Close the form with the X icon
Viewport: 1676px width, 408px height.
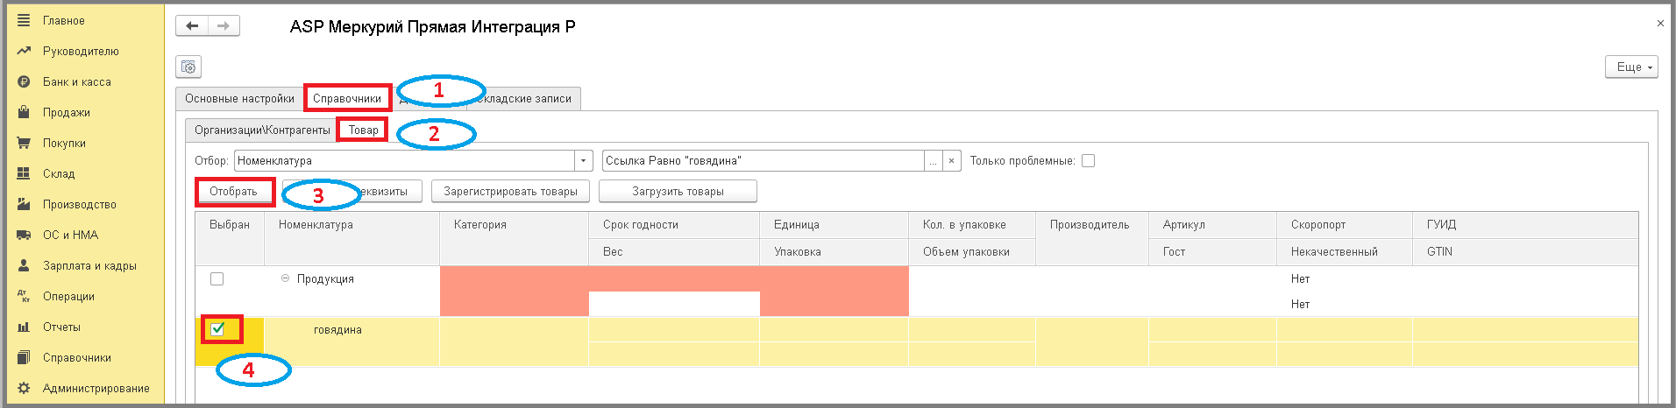pos(1660,24)
